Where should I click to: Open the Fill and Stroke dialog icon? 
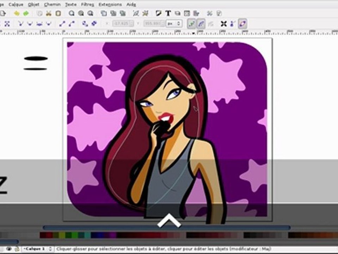tap(159, 14)
